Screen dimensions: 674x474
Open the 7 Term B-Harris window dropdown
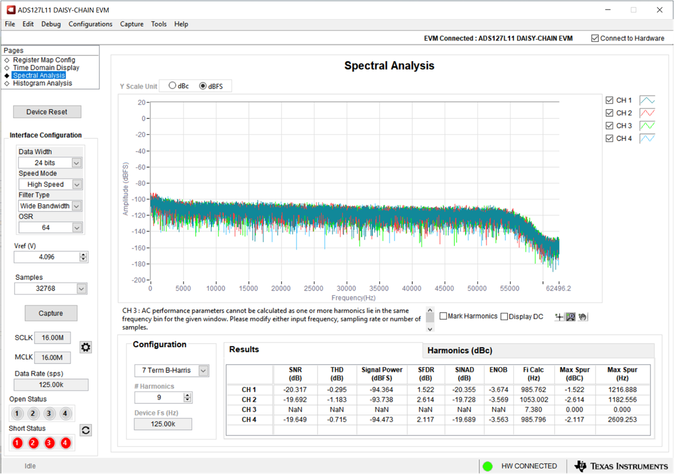coord(203,370)
